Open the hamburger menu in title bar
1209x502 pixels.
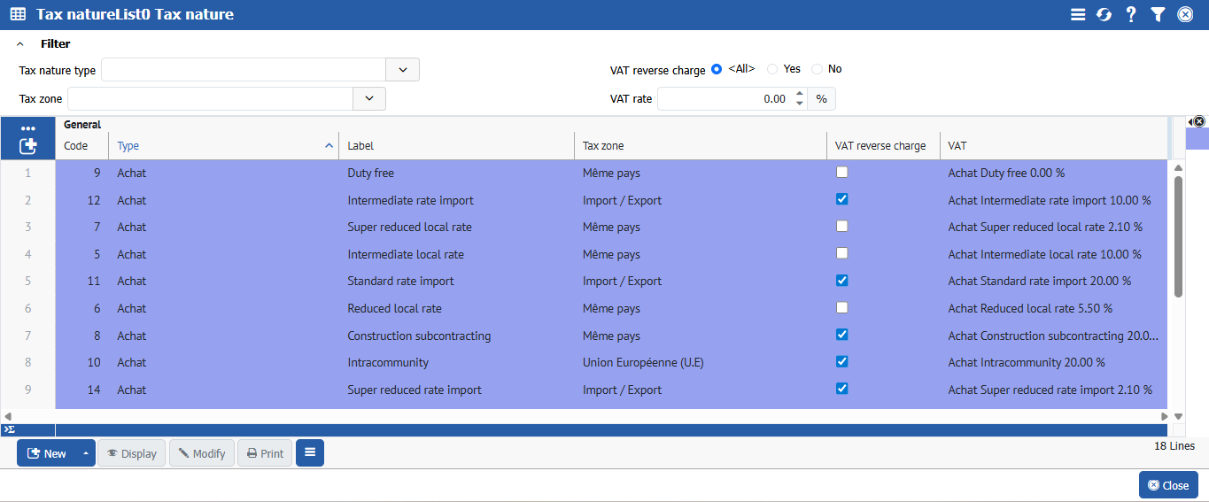tap(1078, 15)
